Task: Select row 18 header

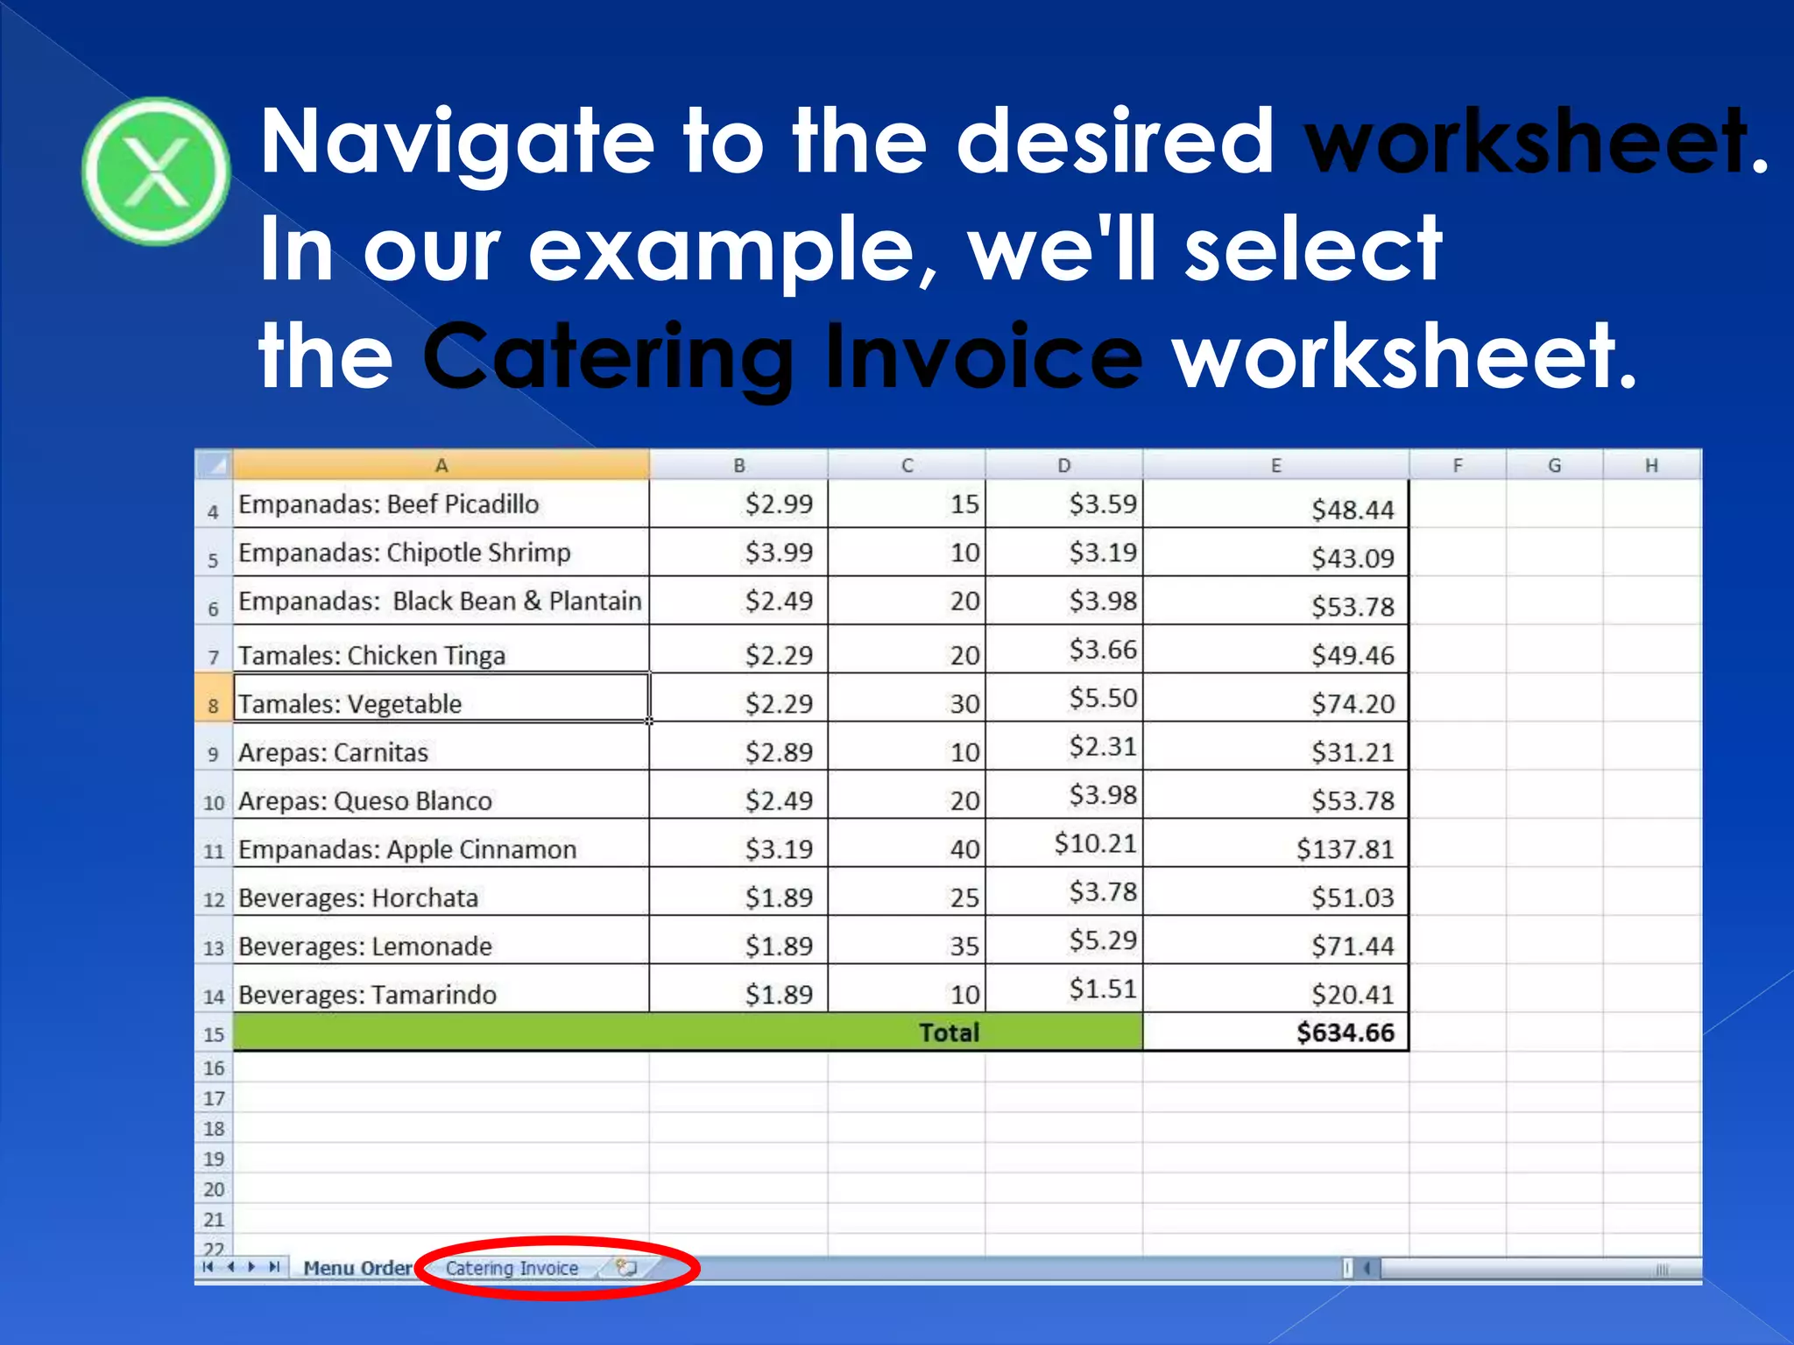Action: pos(213,1128)
